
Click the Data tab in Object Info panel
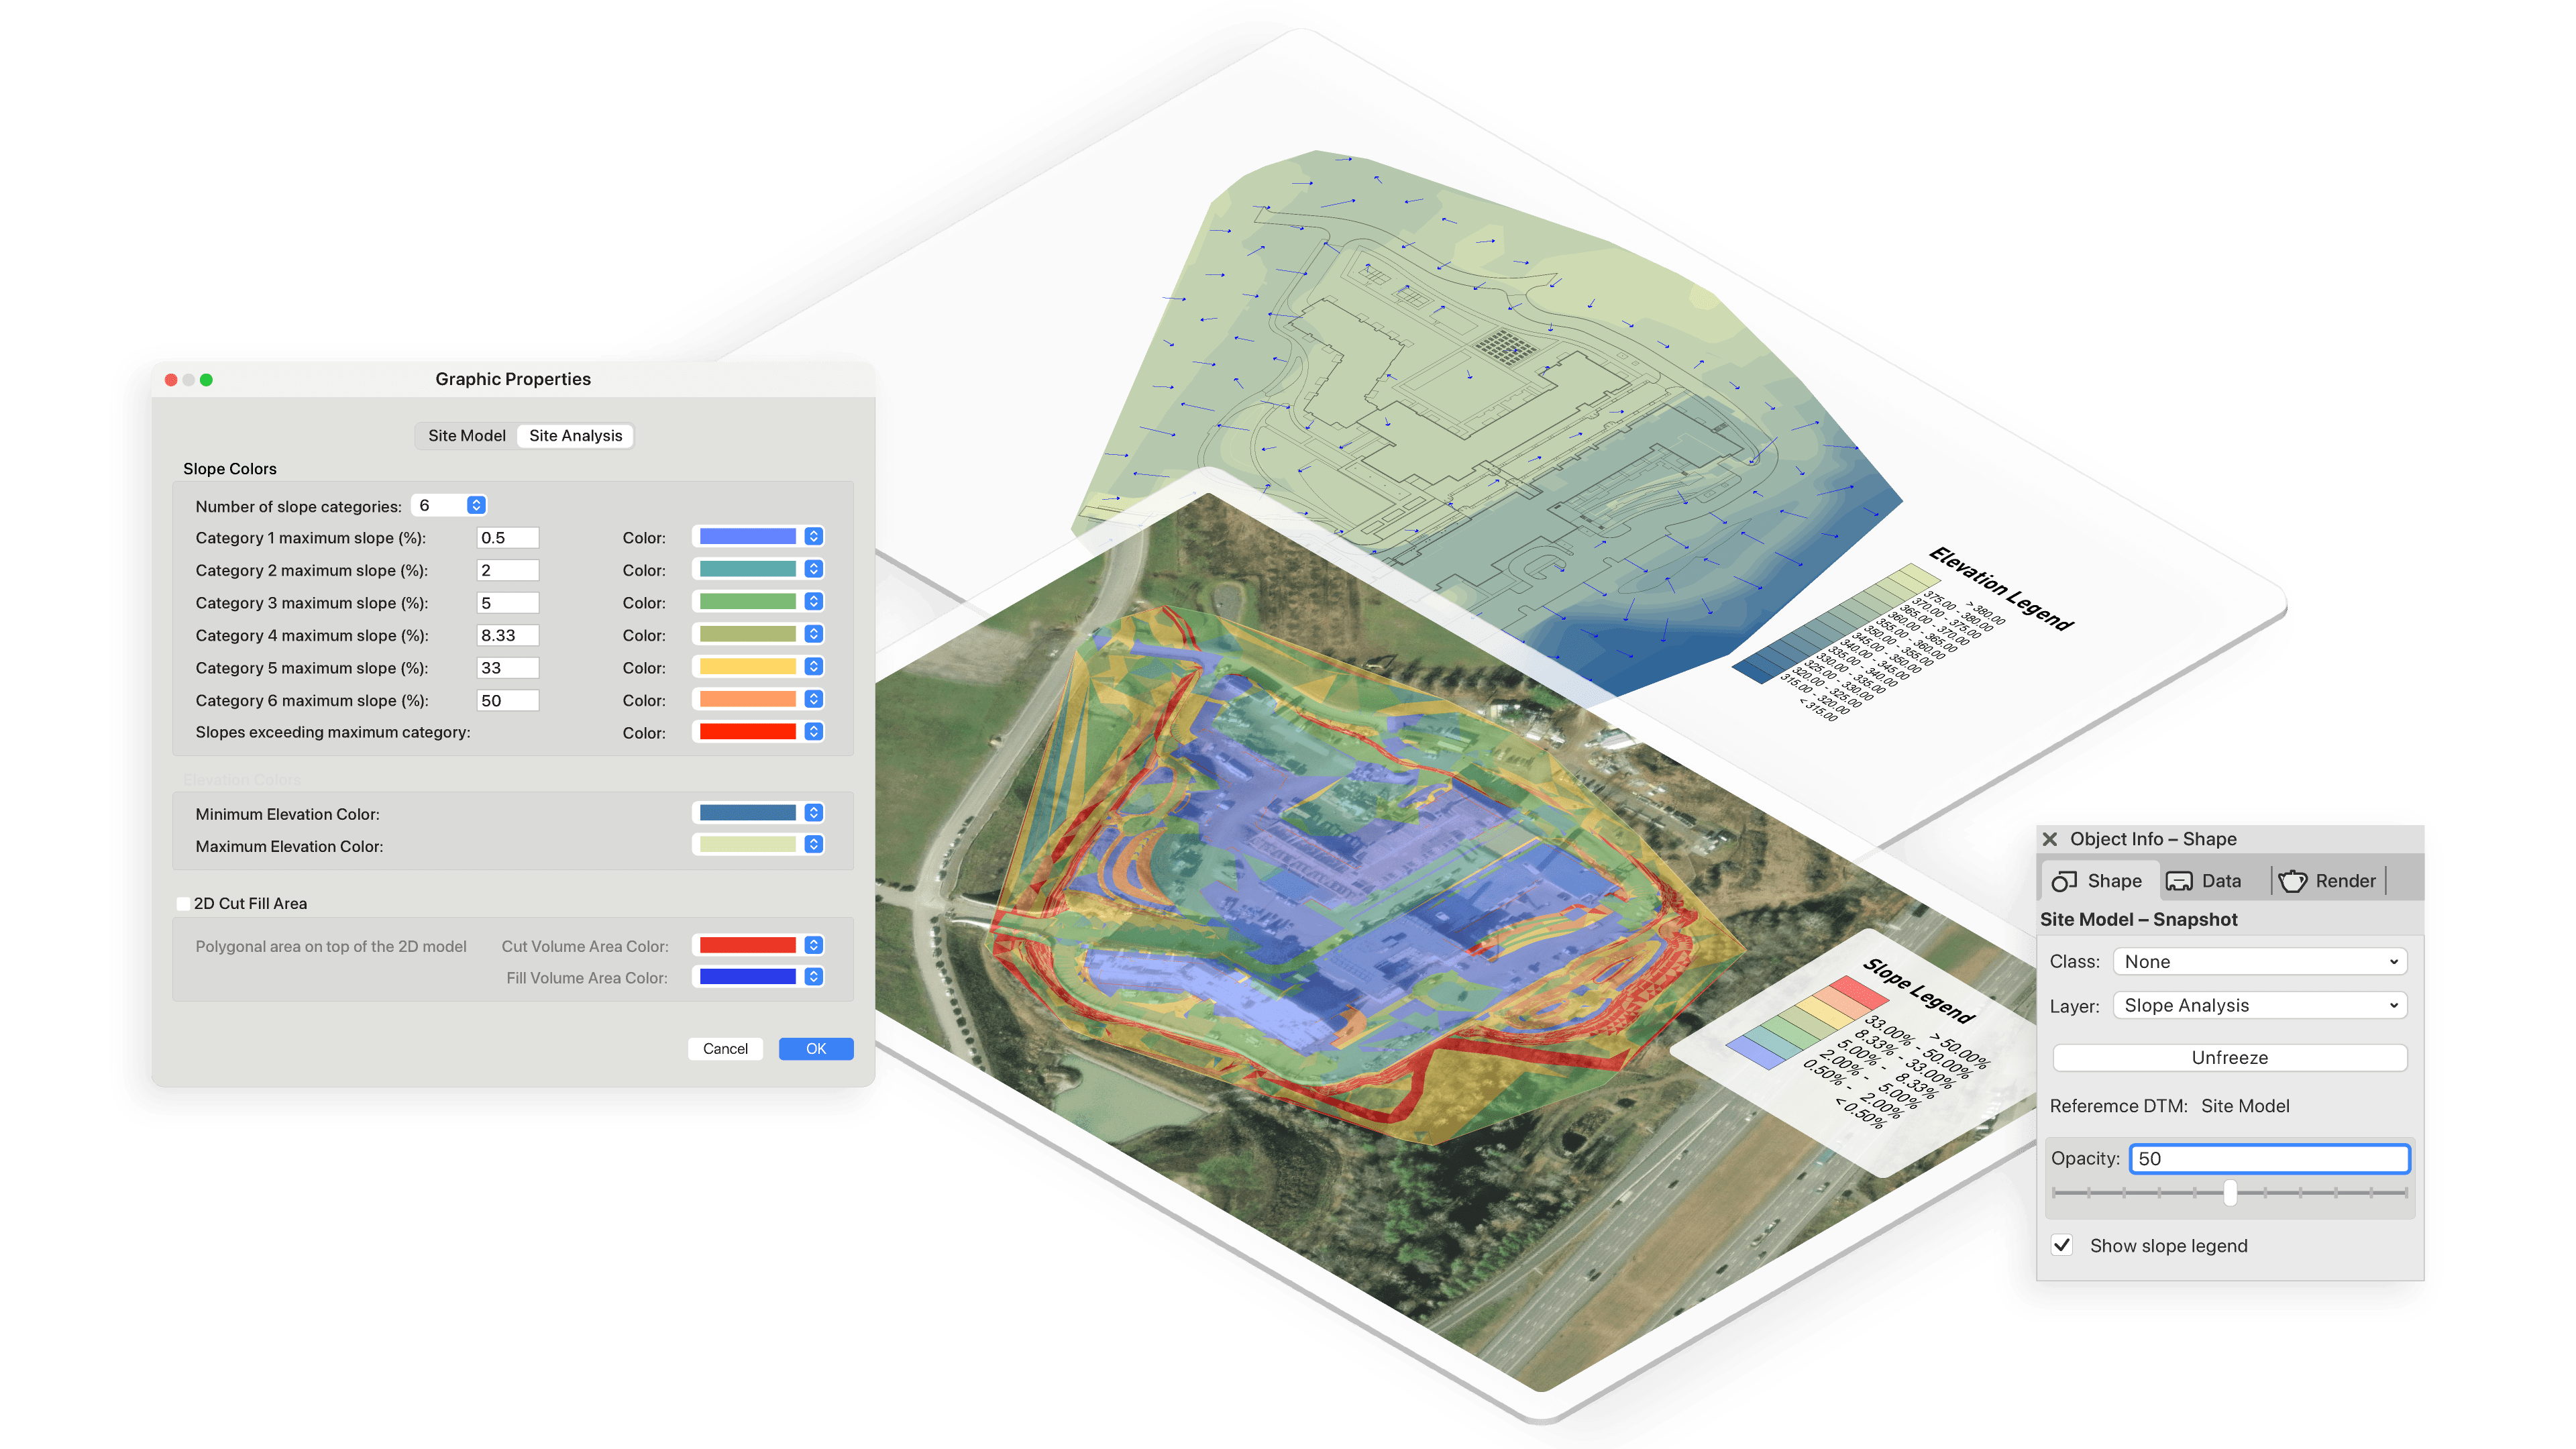[x=2210, y=881]
